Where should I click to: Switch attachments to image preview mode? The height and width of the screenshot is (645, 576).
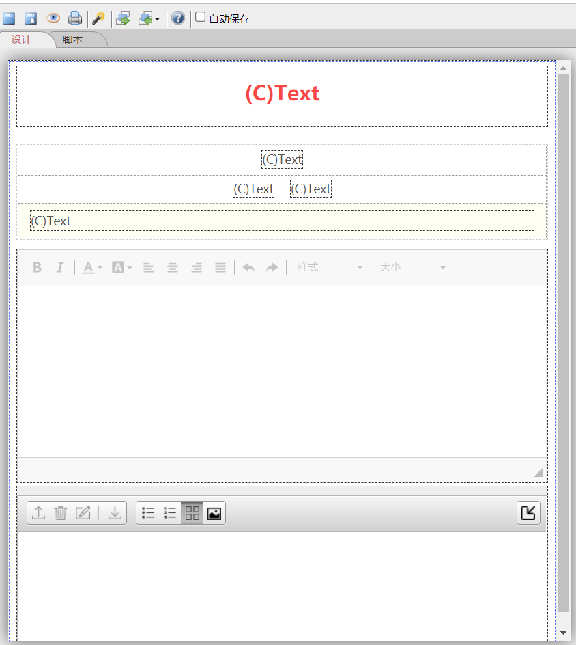point(214,513)
